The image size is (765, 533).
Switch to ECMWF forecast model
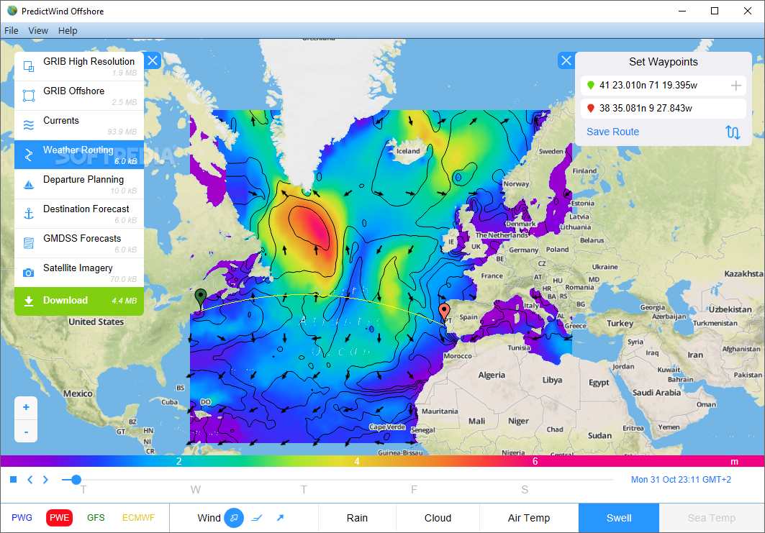[x=138, y=518]
